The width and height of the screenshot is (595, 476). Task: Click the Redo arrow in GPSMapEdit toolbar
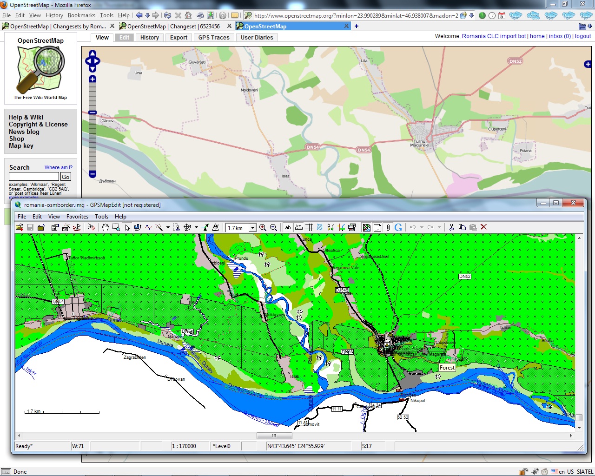point(430,227)
